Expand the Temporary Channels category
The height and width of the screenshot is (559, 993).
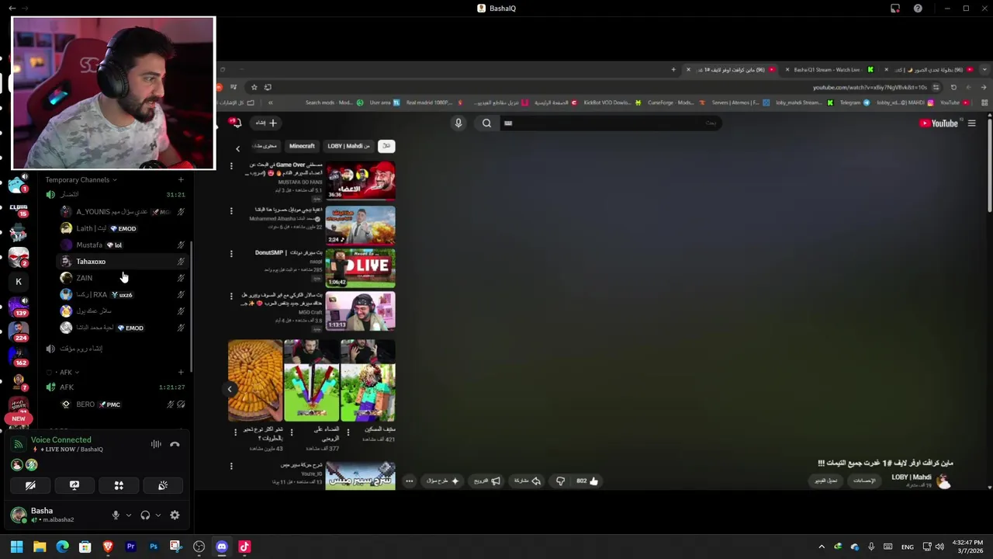[x=81, y=180]
